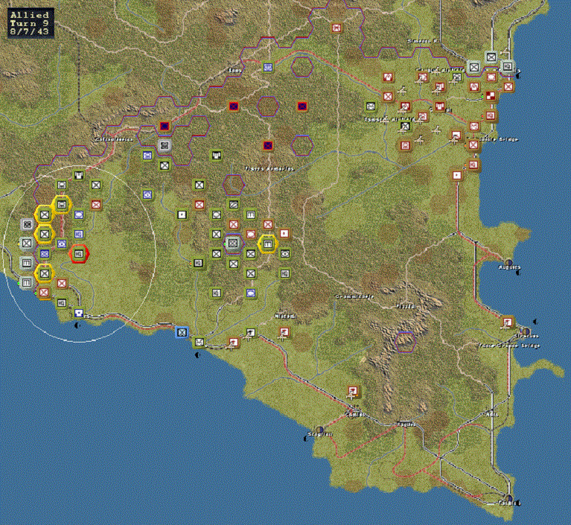Viewport: 571px width, 525px height.
Task: Select the airfield unit counter north of Comiso
Action: pyautogui.click(x=353, y=391)
